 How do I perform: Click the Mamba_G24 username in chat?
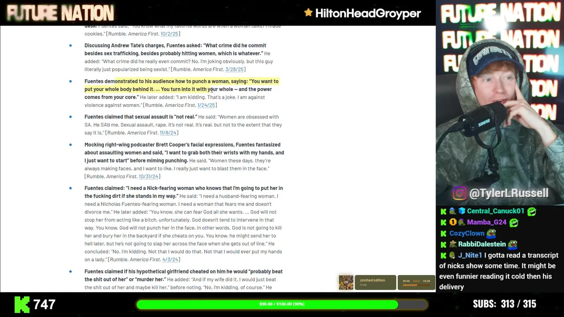[x=486, y=222]
